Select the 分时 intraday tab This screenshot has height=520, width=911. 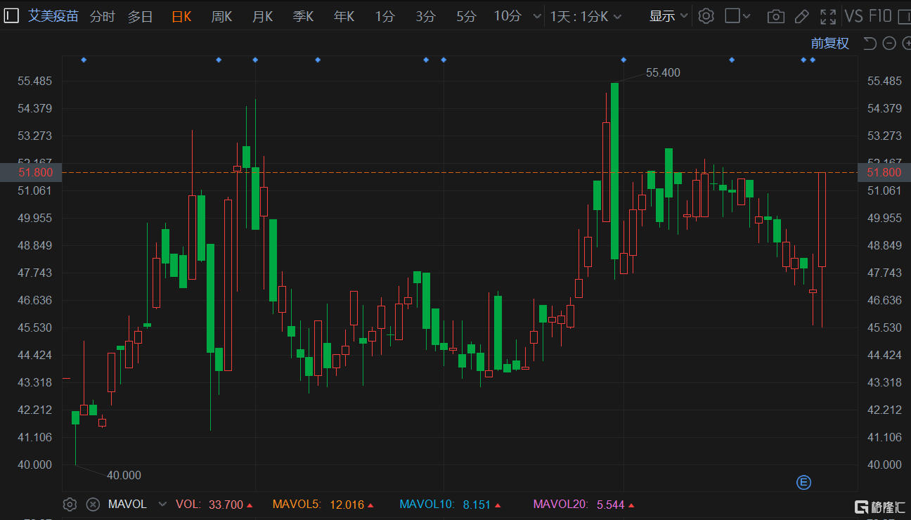click(x=102, y=16)
